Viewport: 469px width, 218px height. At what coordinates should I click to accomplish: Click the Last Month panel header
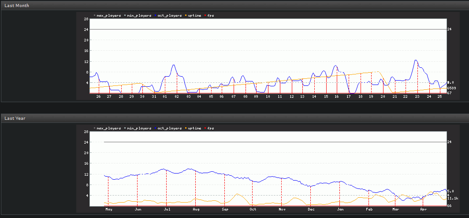tap(16, 5)
